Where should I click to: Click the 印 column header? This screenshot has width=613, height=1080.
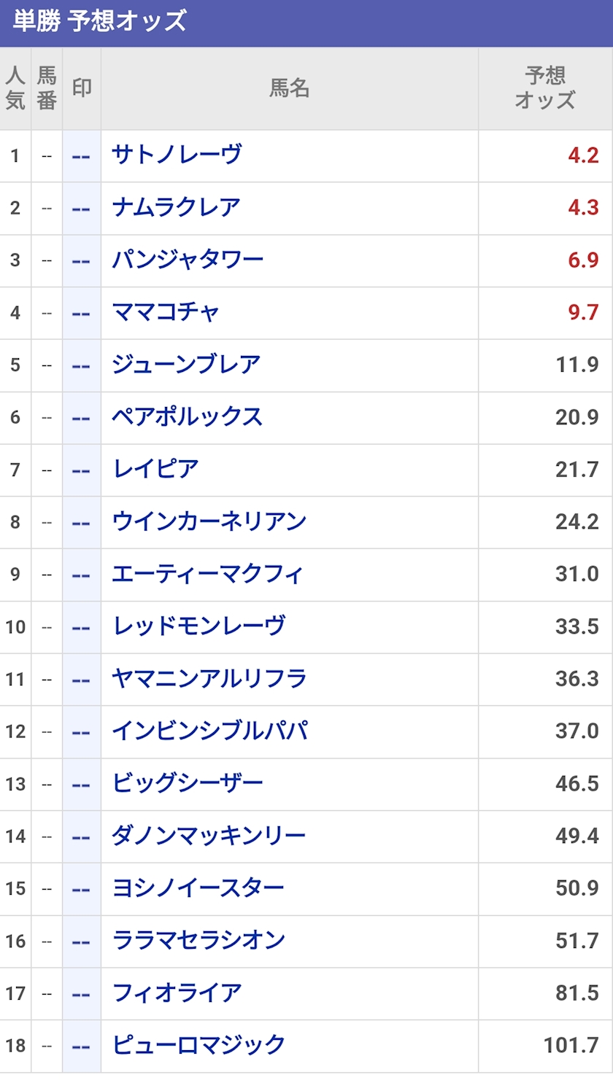[x=82, y=88]
